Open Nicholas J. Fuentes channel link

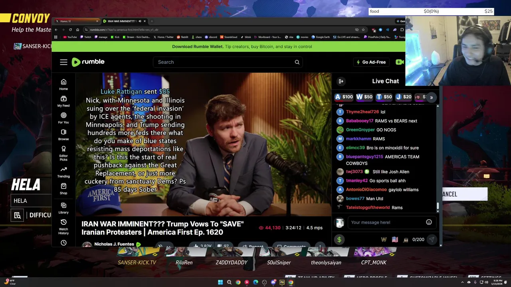tap(114, 244)
